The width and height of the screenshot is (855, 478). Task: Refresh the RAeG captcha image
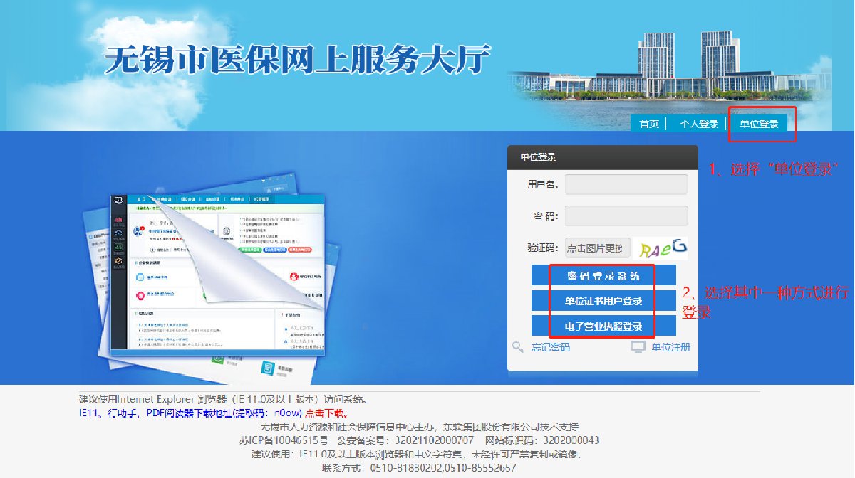point(663,248)
